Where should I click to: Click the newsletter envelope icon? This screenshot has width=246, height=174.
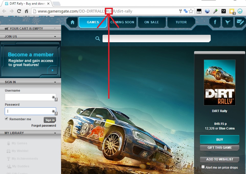click(240, 22)
